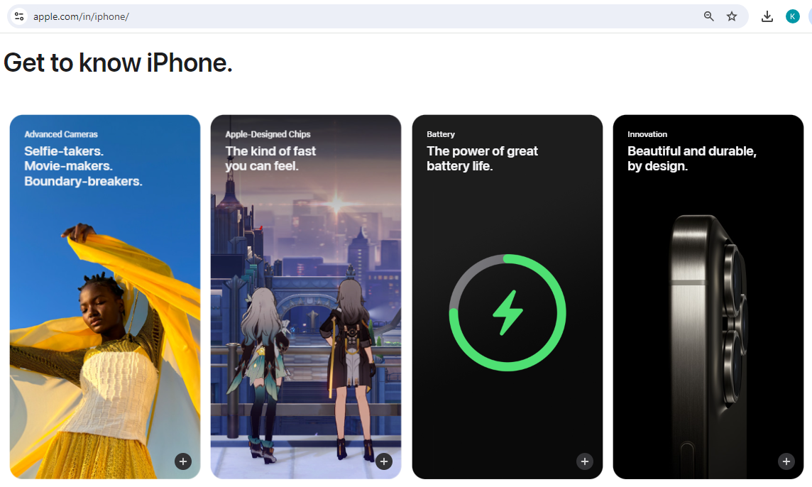Screen dimensions: 812x487
Task: Open the K profile avatar
Action: (x=792, y=16)
